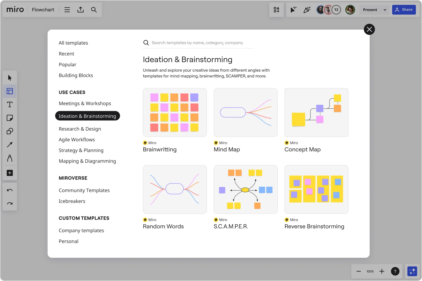Select the Text tool
The width and height of the screenshot is (422, 281).
(x=10, y=105)
